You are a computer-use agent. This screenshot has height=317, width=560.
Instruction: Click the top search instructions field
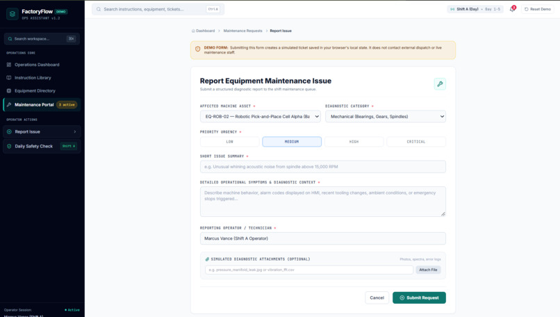pyautogui.click(x=158, y=9)
